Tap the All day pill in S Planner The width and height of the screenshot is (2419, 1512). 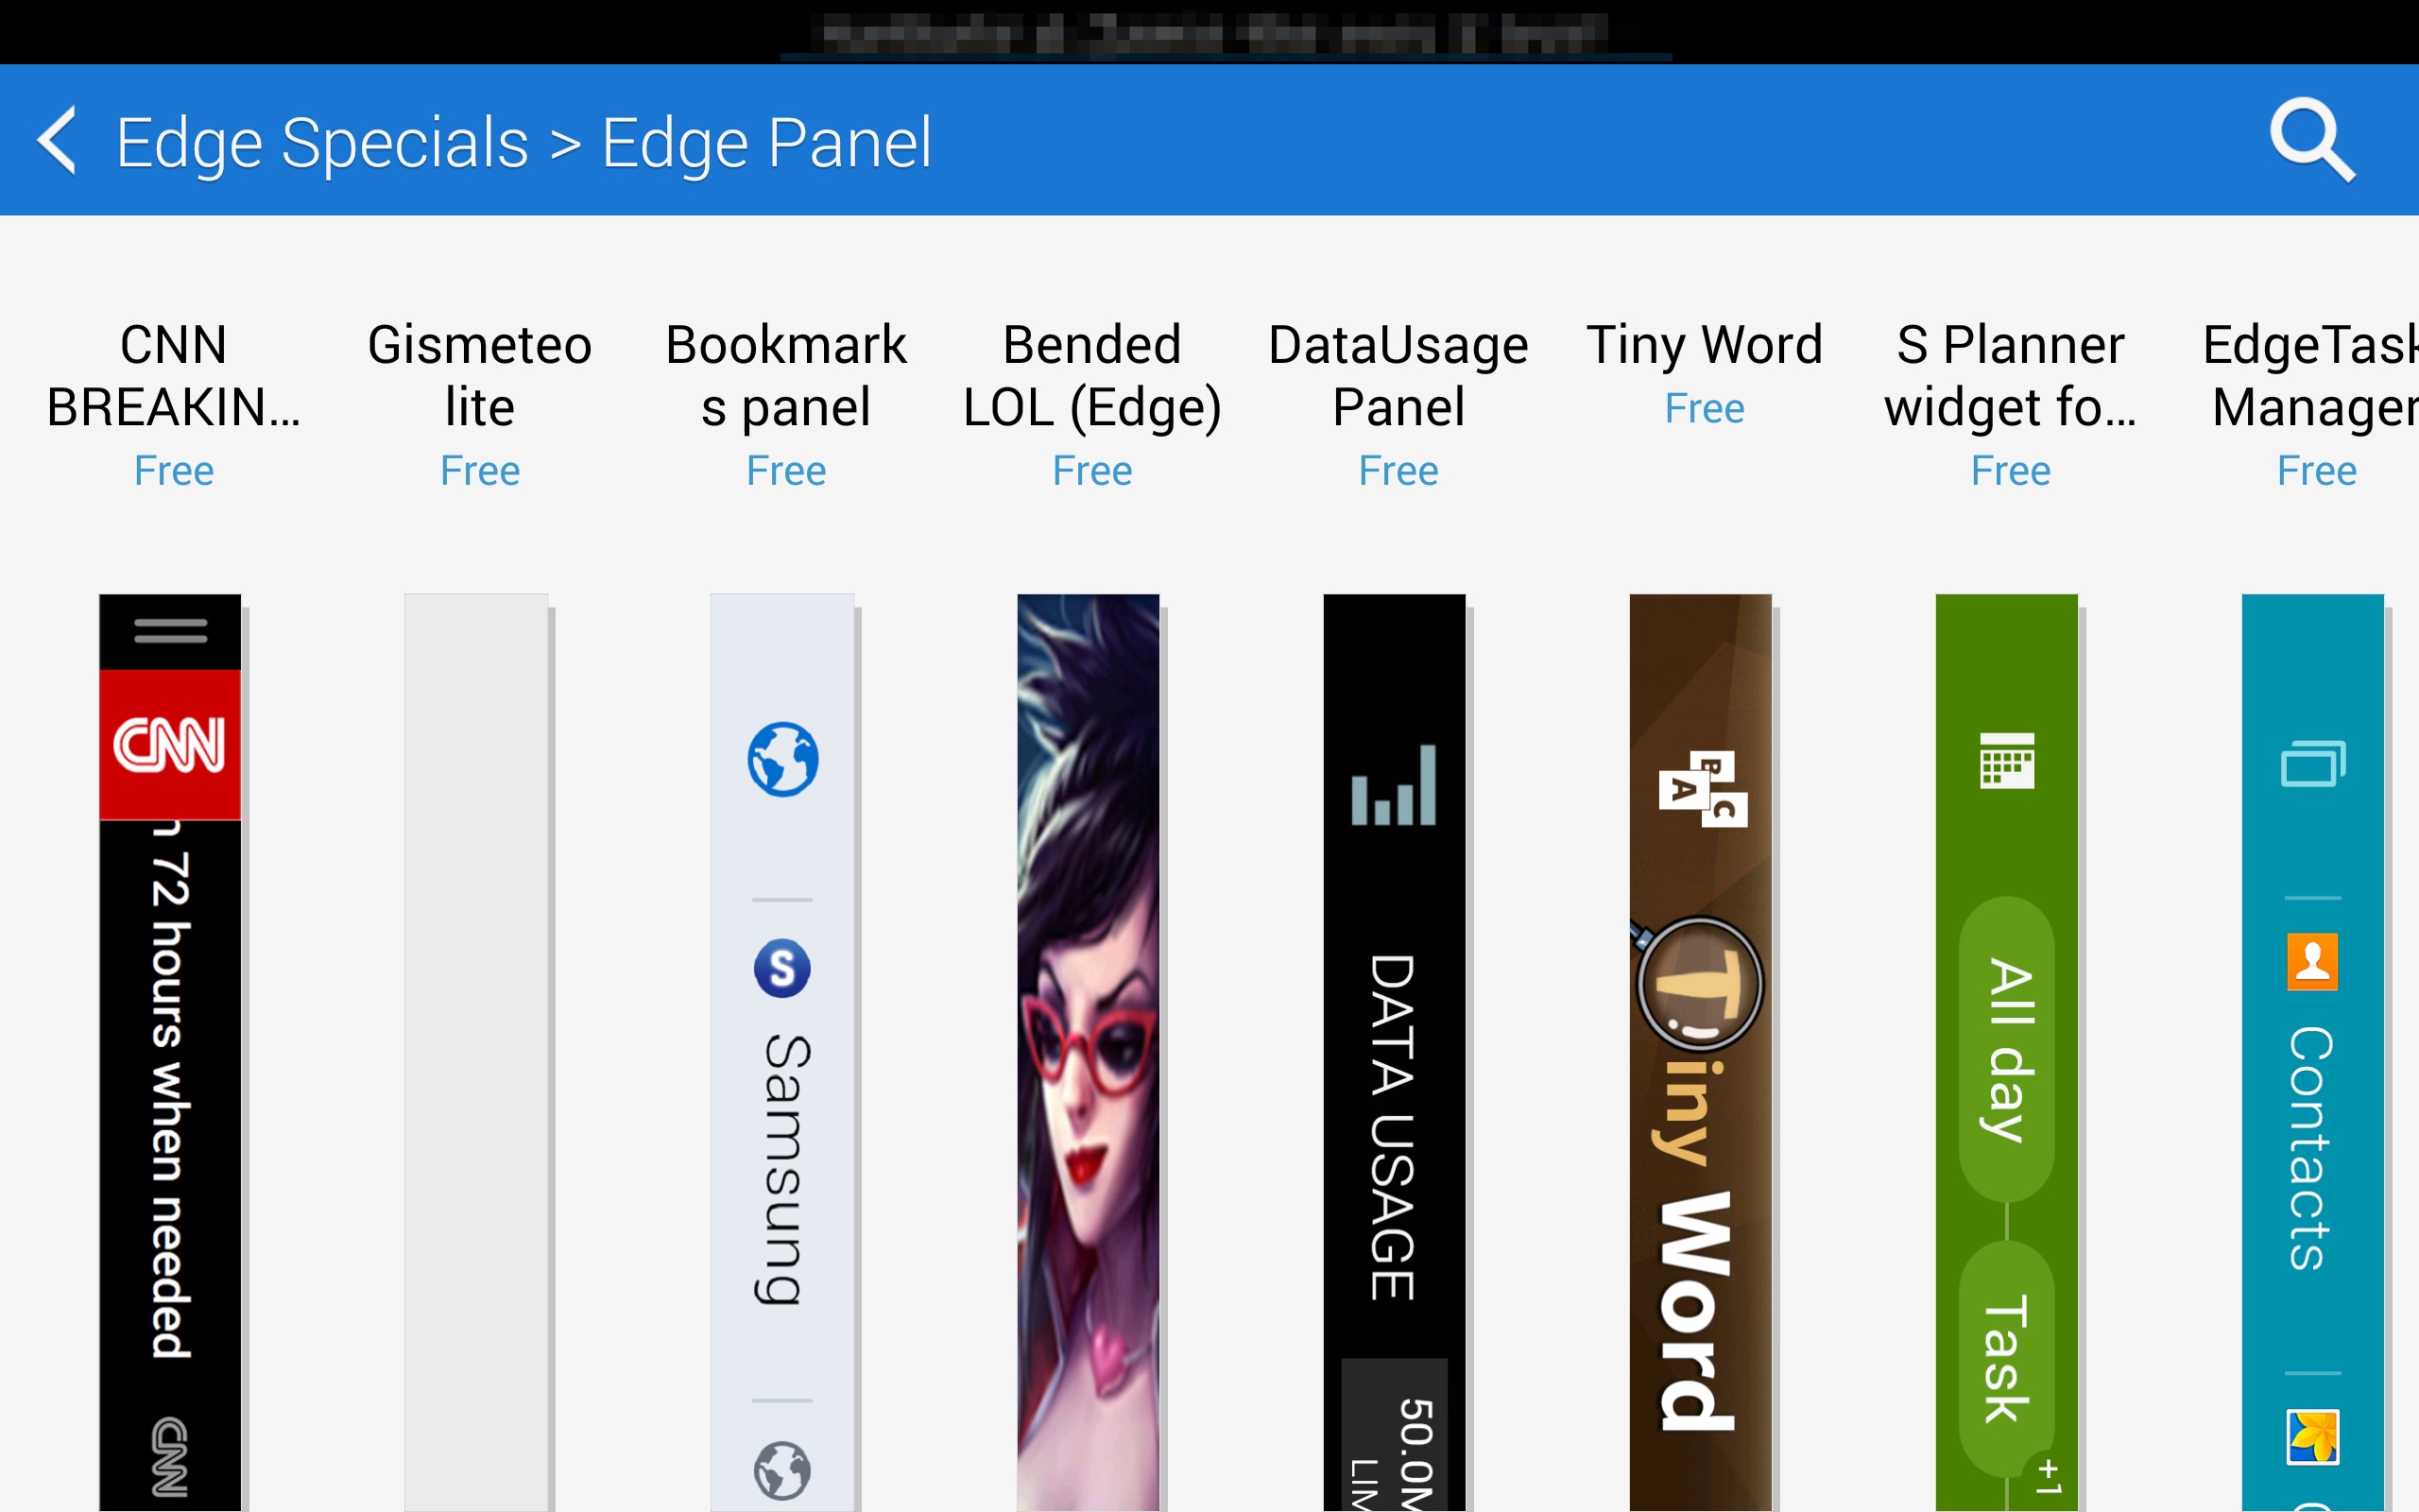point(2006,1049)
